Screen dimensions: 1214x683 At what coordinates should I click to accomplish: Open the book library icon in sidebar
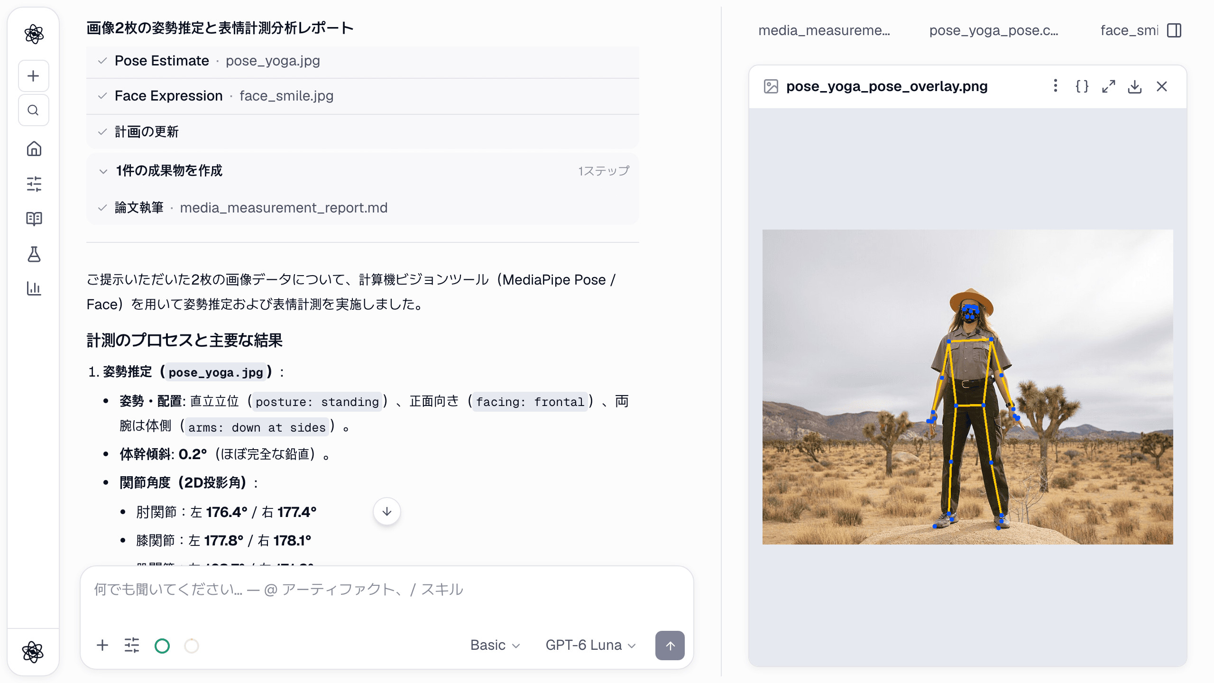[x=34, y=219]
